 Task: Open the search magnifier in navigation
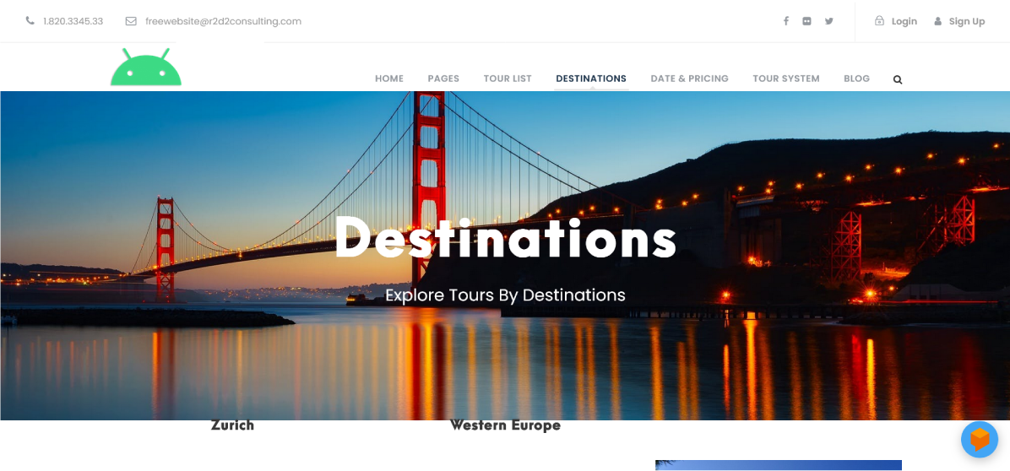898,80
